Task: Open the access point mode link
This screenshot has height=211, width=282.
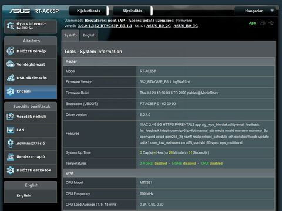Action: (x=129, y=21)
